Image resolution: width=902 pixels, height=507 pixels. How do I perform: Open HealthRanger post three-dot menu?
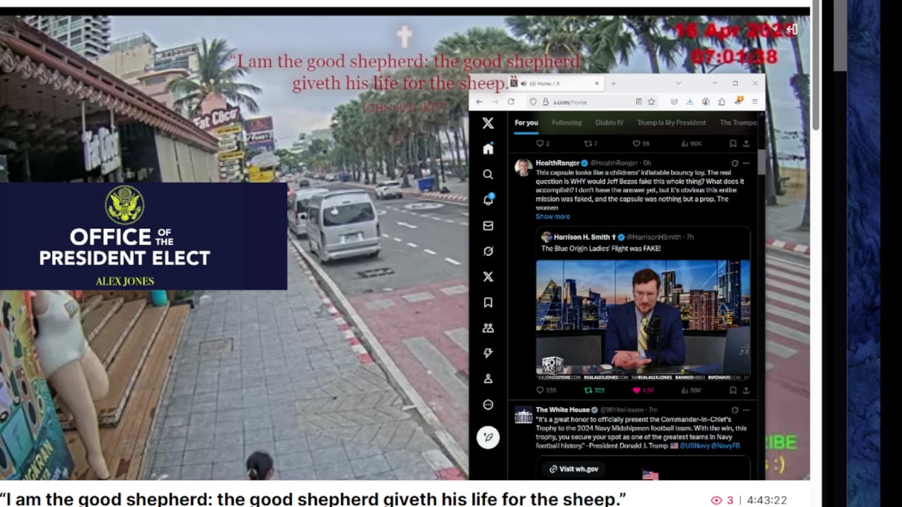(746, 163)
